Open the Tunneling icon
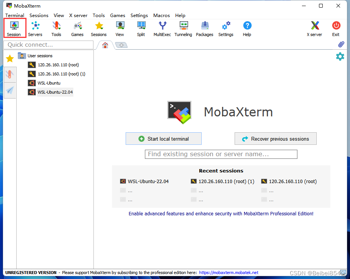This screenshot has height=279, width=350. pyautogui.click(x=183, y=28)
